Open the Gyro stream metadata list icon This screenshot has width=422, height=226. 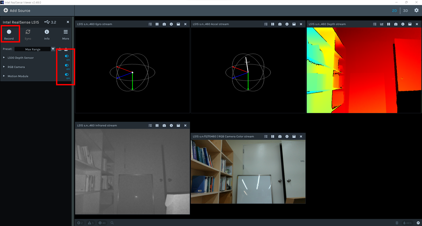coord(150,24)
